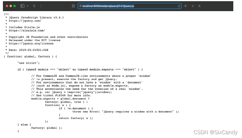Minimize the window with yellow button
The image size is (242, 138).
click(x=11, y=6)
